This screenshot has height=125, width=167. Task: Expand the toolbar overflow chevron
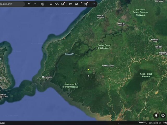pos(94,4)
